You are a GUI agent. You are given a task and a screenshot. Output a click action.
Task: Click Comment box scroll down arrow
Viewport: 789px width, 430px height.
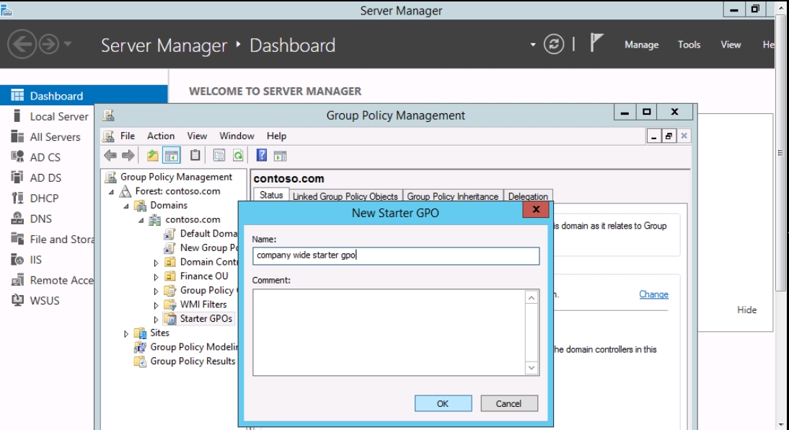tap(532, 368)
